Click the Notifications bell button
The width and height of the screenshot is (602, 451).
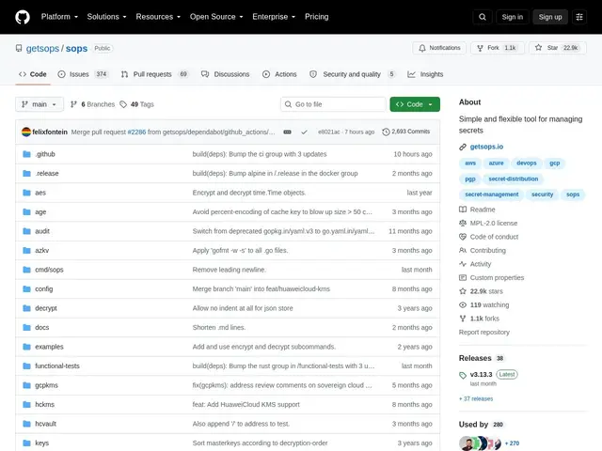click(439, 48)
